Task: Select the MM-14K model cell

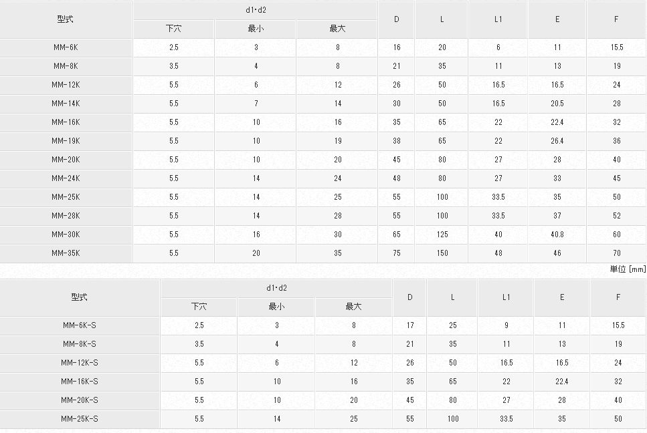Action: [x=66, y=104]
